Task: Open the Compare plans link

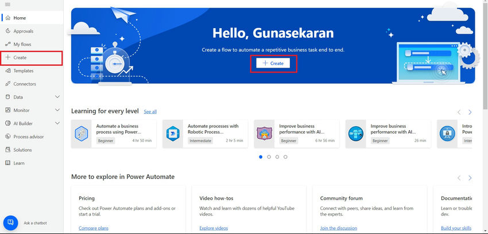Action: point(94,228)
